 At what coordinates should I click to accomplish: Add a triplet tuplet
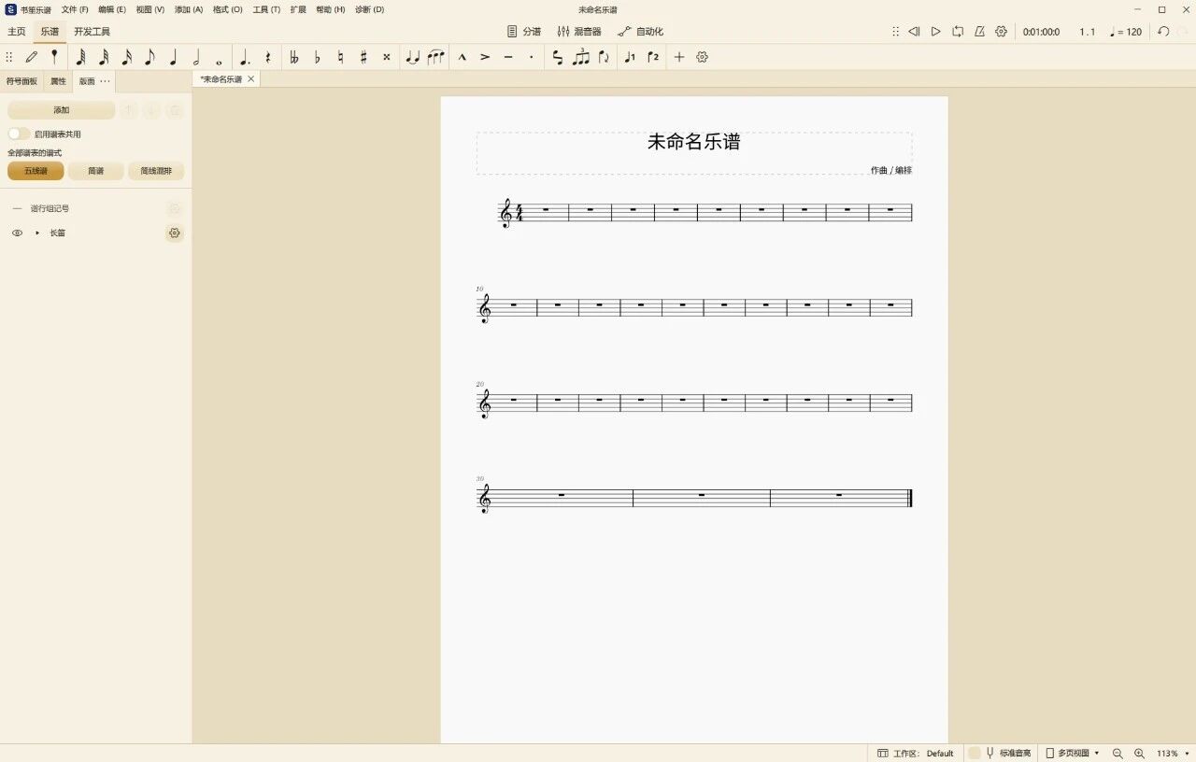point(581,57)
